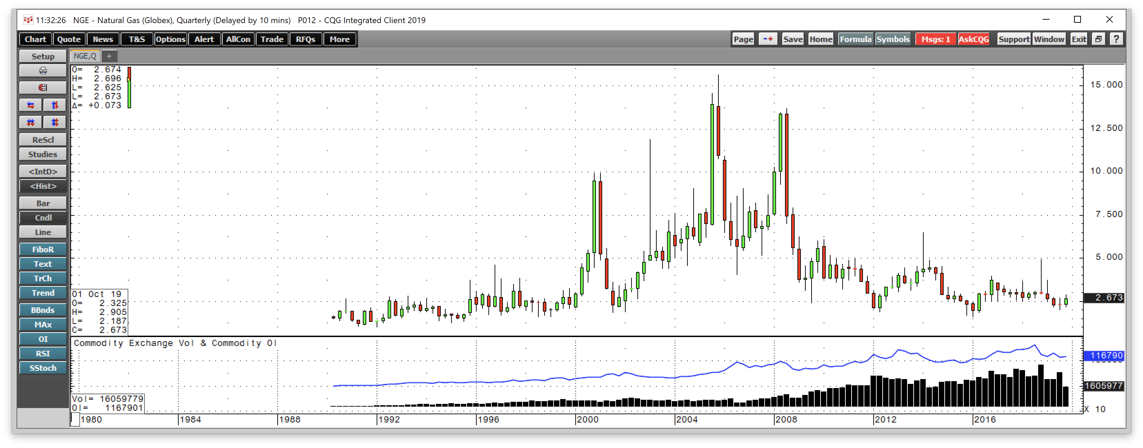Select the NGE,Q chart tab
This screenshot has height=448, width=1143.
click(85, 56)
